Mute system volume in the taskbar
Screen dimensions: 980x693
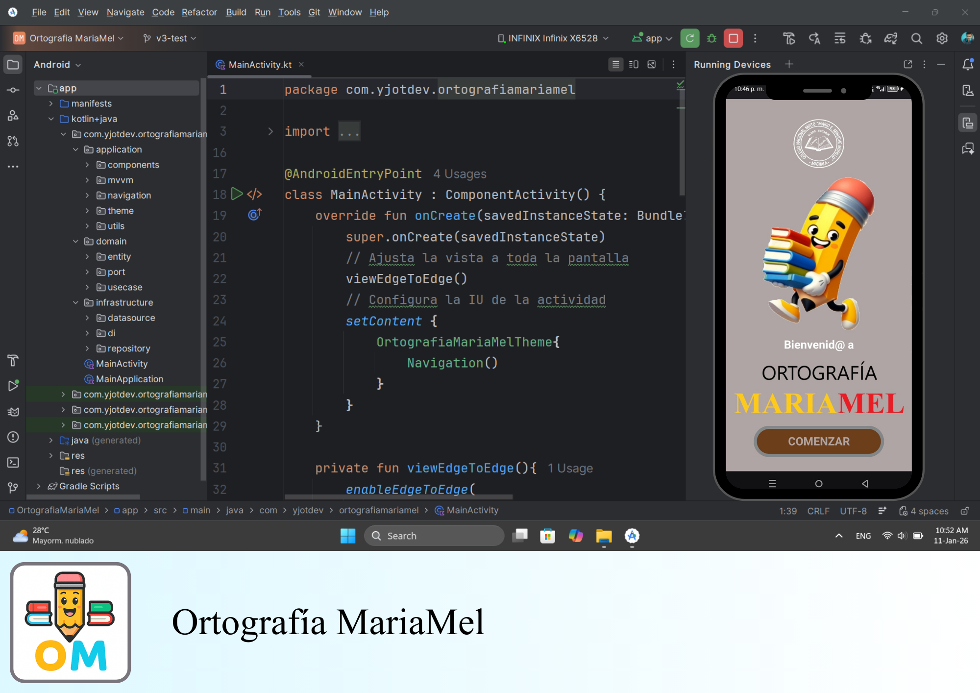902,536
